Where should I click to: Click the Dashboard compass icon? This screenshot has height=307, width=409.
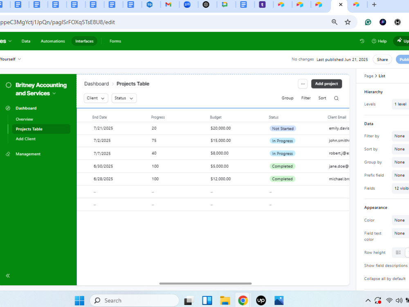point(8,108)
